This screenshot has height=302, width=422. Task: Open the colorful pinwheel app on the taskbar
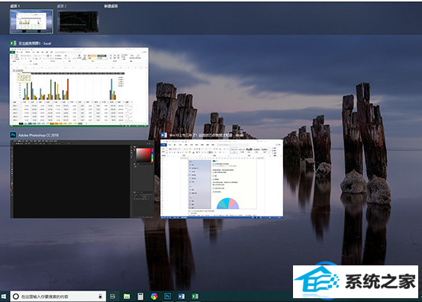click(x=154, y=297)
